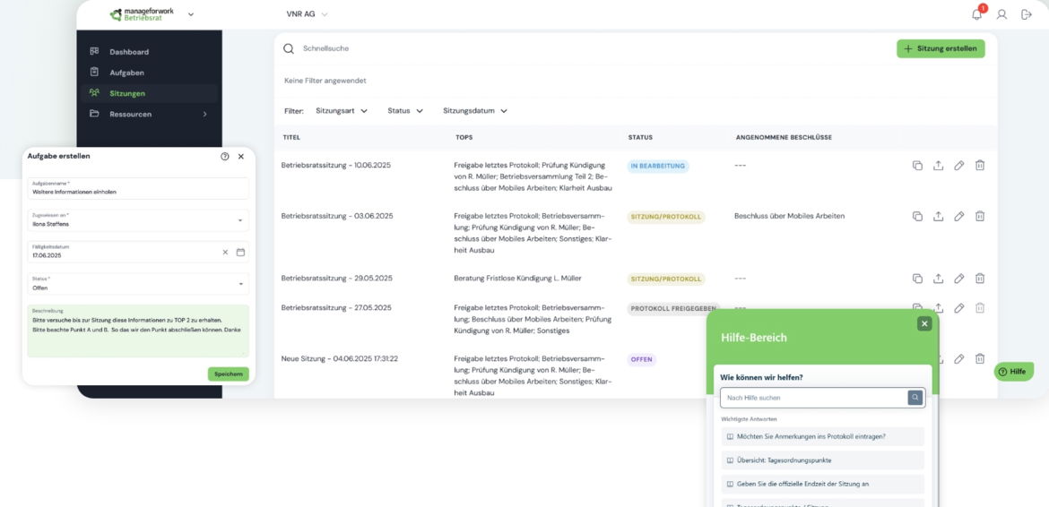Open the floating Hilfe button
The height and width of the screenshot is (507, 1049).
(1013, 372)
